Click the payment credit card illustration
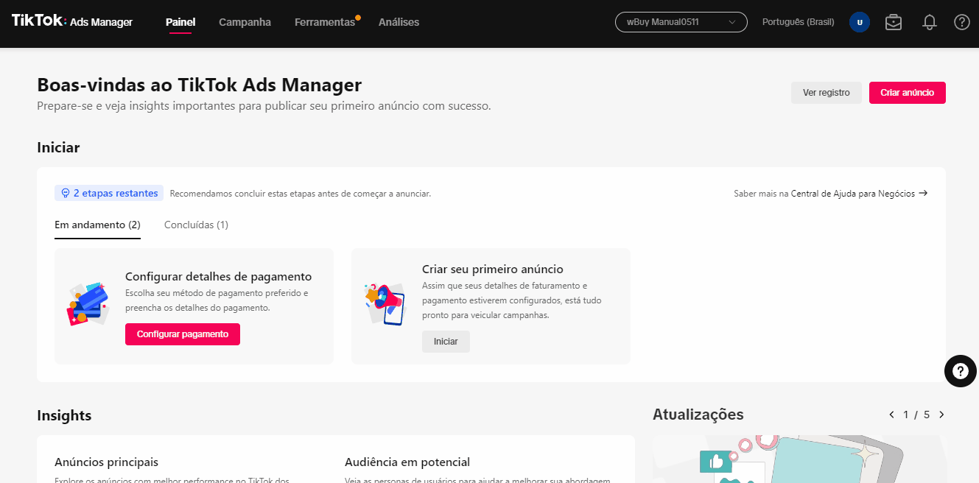 click(x=88, y=304)
